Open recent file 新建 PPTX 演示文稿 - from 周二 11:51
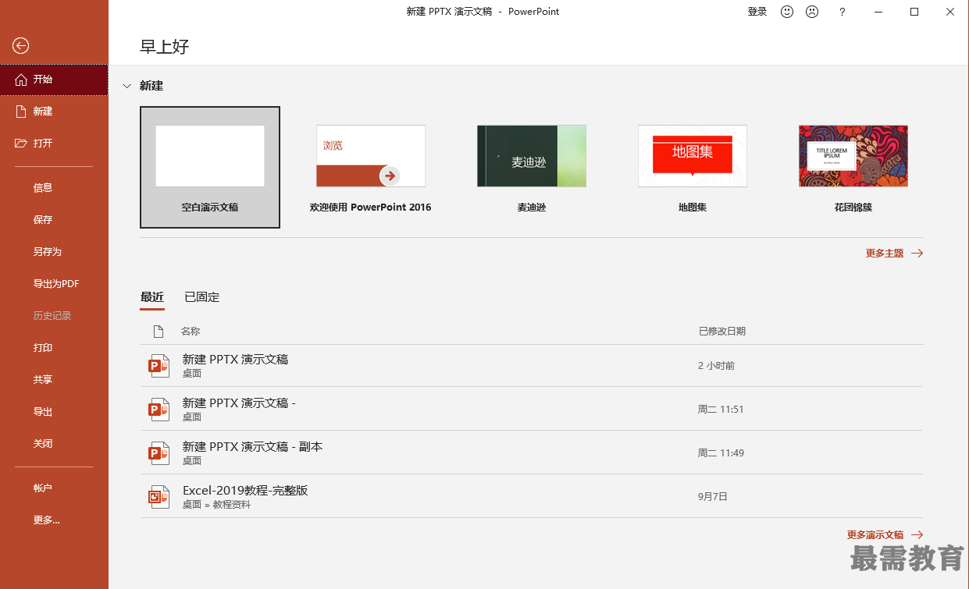This screenshot has height=589, width=969. click(532, 410)
